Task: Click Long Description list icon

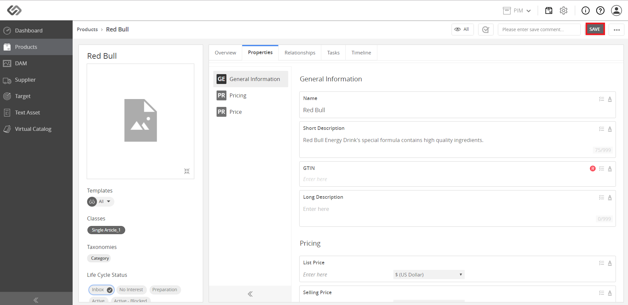Action: pyautogui.click(x=601, y=197)
